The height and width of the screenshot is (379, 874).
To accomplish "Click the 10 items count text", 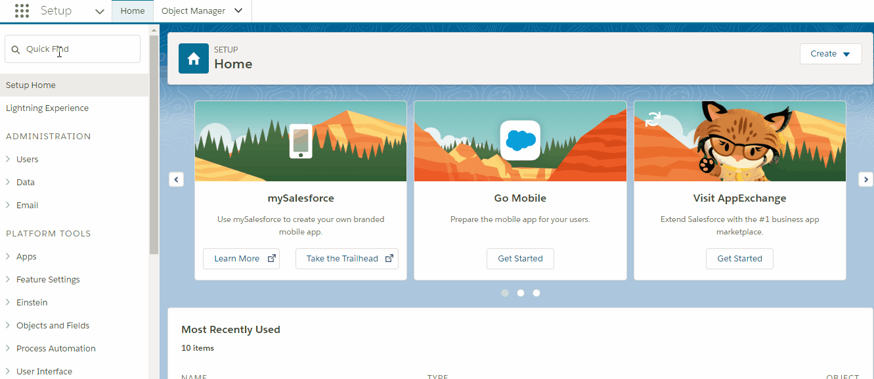I will (x=198, y=348).
